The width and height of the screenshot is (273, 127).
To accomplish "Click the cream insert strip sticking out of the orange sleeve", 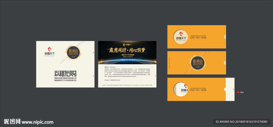I will pyautogui.click(x=230, y=89).
